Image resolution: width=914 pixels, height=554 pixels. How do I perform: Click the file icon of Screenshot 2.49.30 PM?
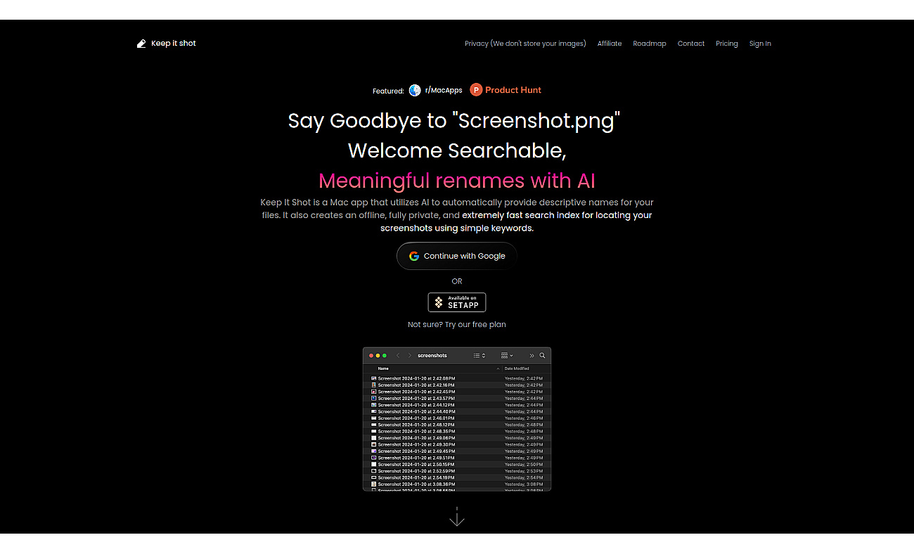click(x=374, y=445)
